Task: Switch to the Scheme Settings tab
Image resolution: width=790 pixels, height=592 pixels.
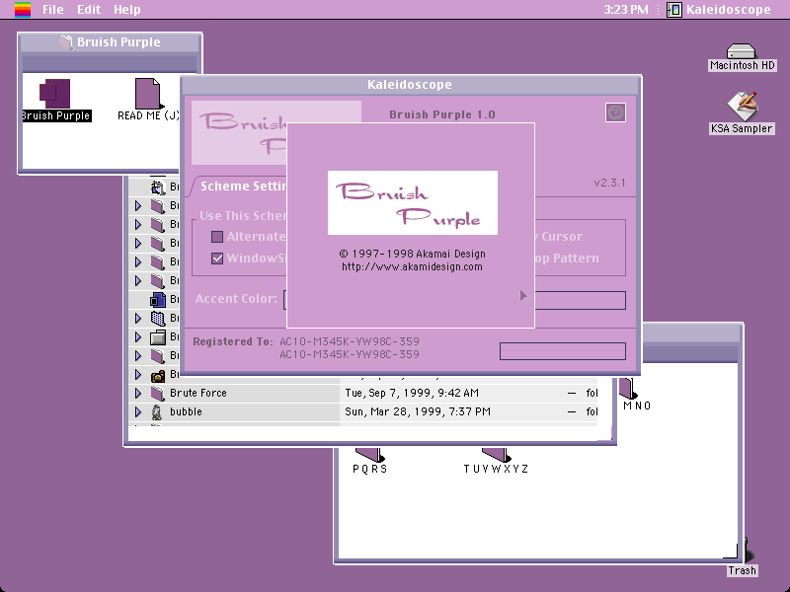Action: pyautogui.click(x=243, y=186)
